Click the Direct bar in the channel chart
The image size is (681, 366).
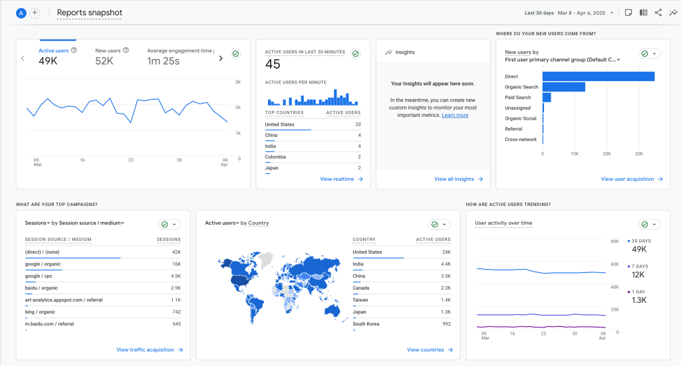tap(598, 76)
